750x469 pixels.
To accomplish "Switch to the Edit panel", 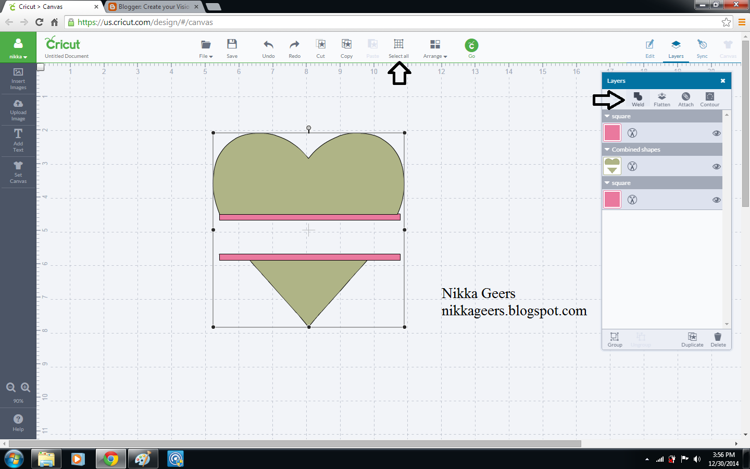I will [x=649, y=48].
